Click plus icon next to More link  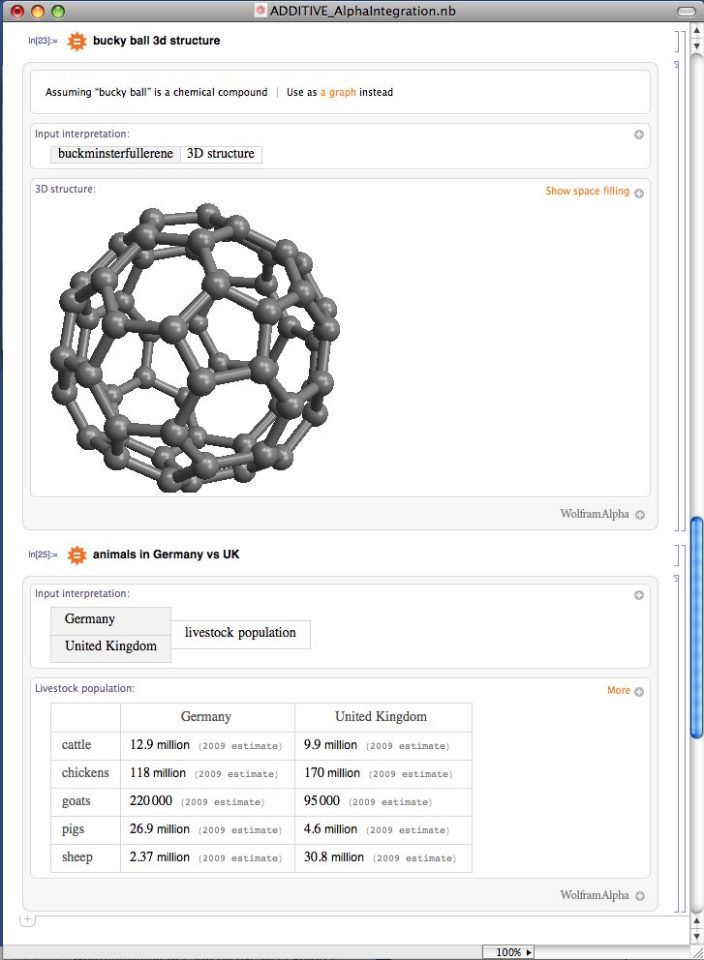[639, 691]
